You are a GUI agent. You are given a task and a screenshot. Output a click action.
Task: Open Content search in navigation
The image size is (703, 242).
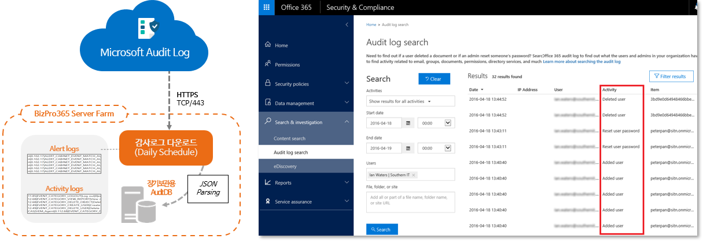click(x=289, y=138)
